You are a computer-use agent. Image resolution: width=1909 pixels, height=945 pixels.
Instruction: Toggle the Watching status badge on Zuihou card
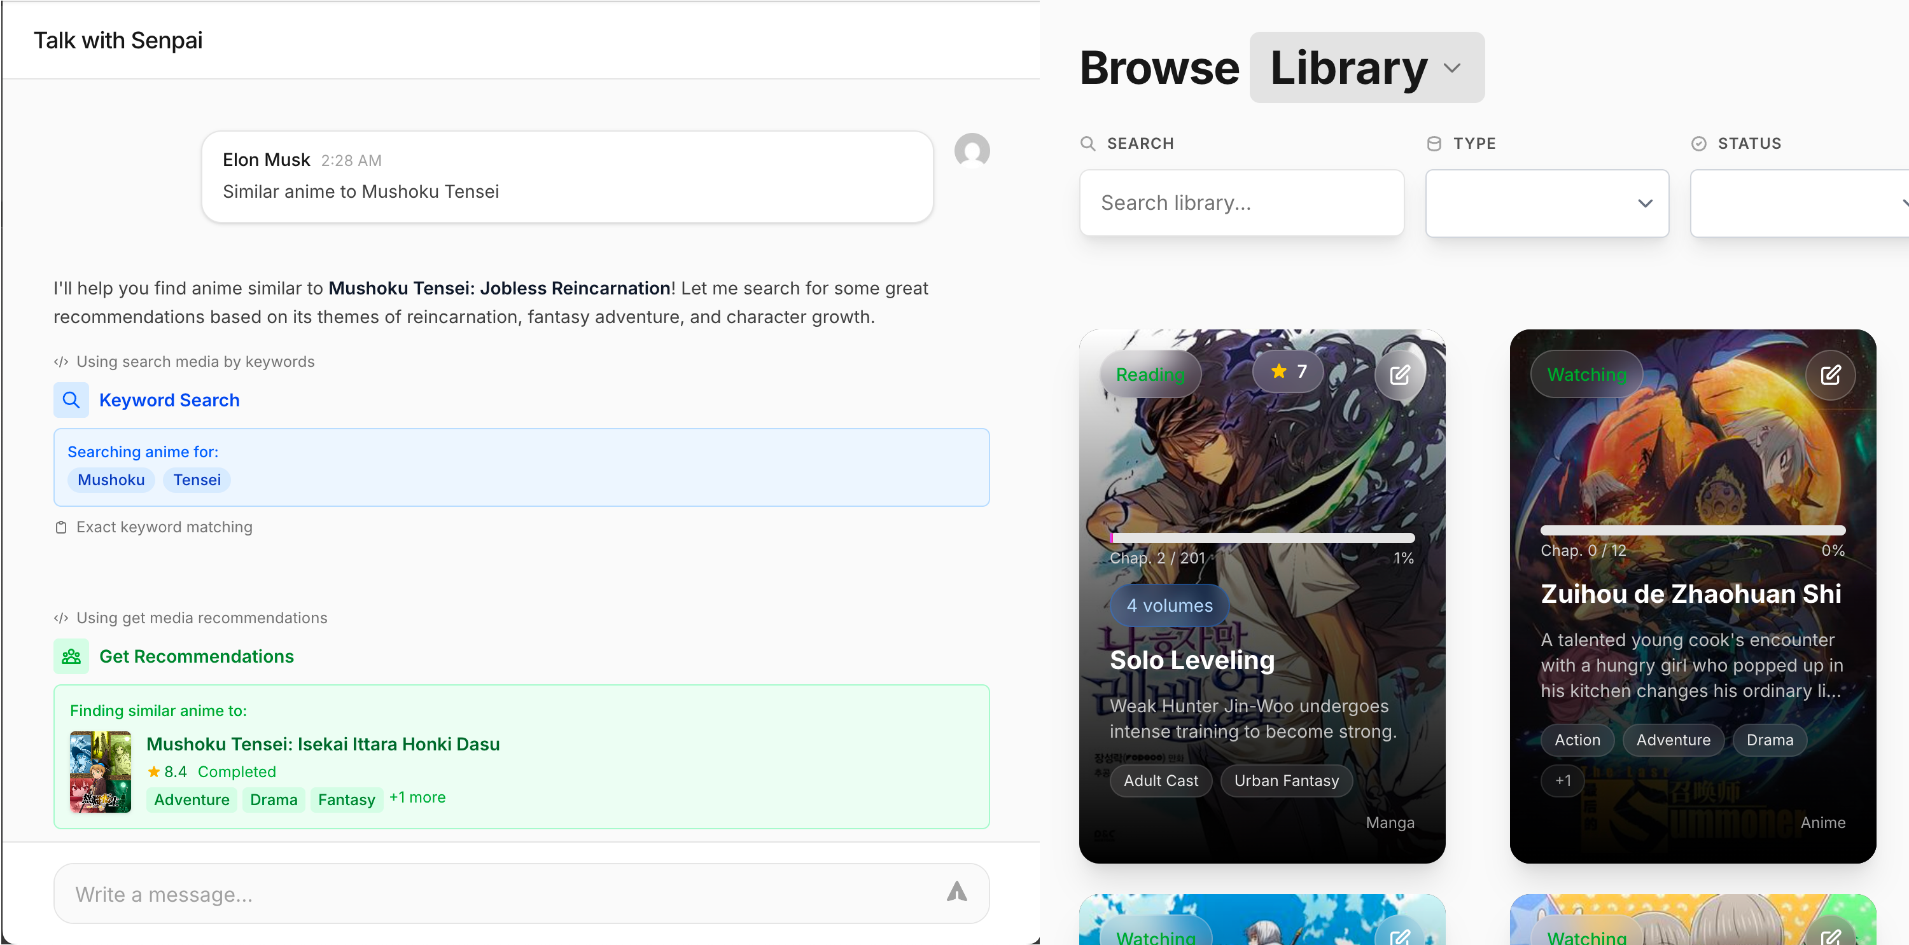coord(1586,375)
